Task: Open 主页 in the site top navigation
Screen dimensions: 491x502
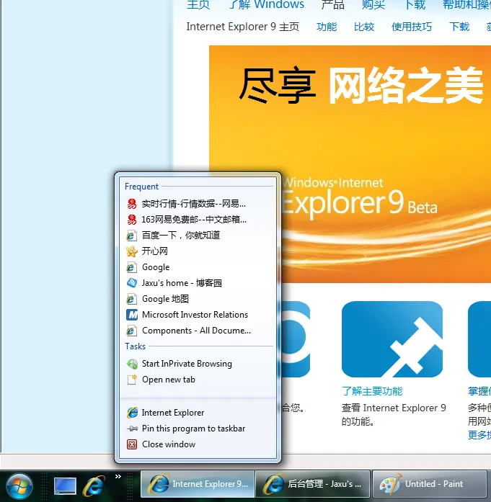Action: tap(198, 4)
